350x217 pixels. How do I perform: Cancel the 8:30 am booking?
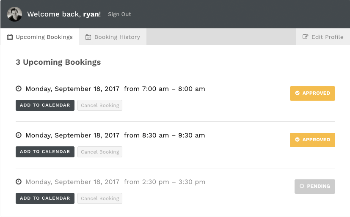click(x=100, y=152)
